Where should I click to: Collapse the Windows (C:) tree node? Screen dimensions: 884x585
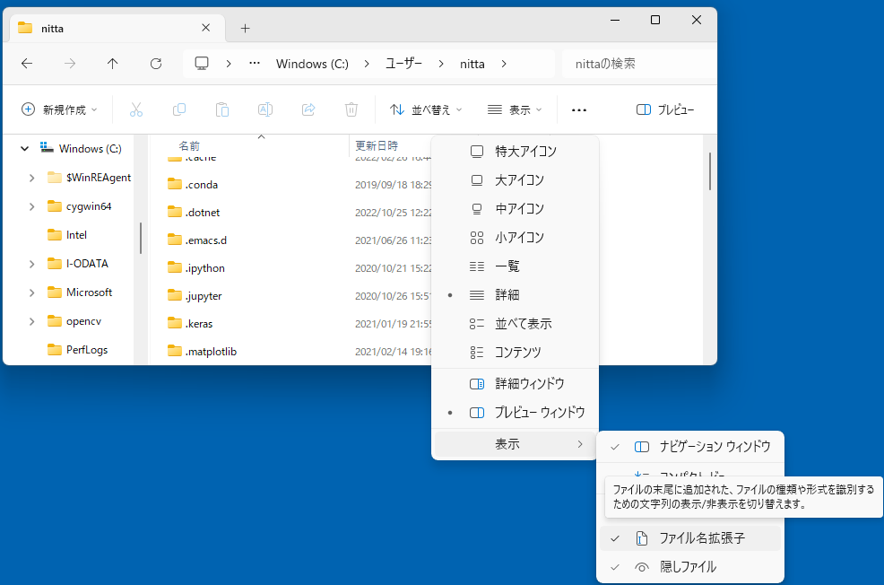tap(25, 149)
